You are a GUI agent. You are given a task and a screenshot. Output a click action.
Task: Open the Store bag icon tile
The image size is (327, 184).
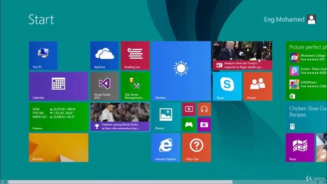292,96
